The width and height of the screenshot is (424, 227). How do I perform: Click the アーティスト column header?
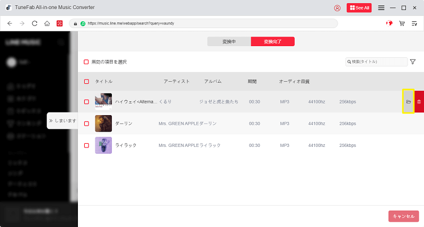pos(176,82)
